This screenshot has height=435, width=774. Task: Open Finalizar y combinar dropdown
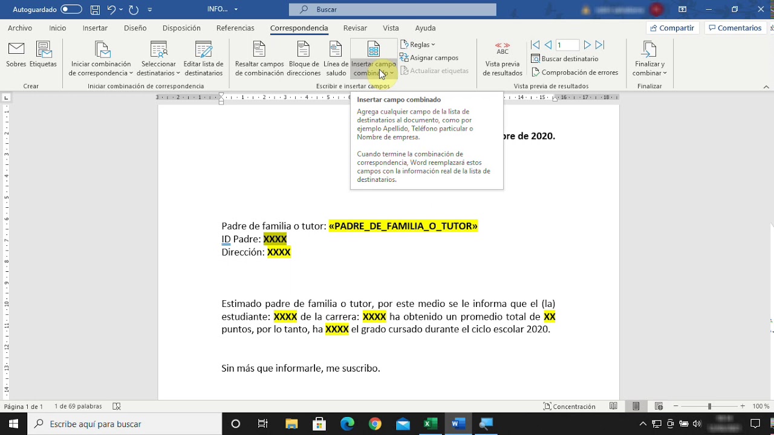point(649,59)
